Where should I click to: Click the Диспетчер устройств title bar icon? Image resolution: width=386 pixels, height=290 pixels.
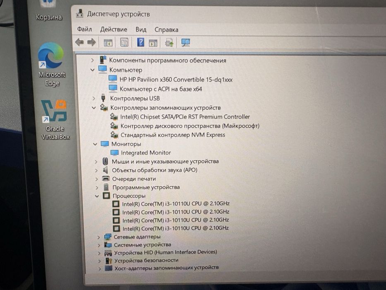click(x=79, y=13)
